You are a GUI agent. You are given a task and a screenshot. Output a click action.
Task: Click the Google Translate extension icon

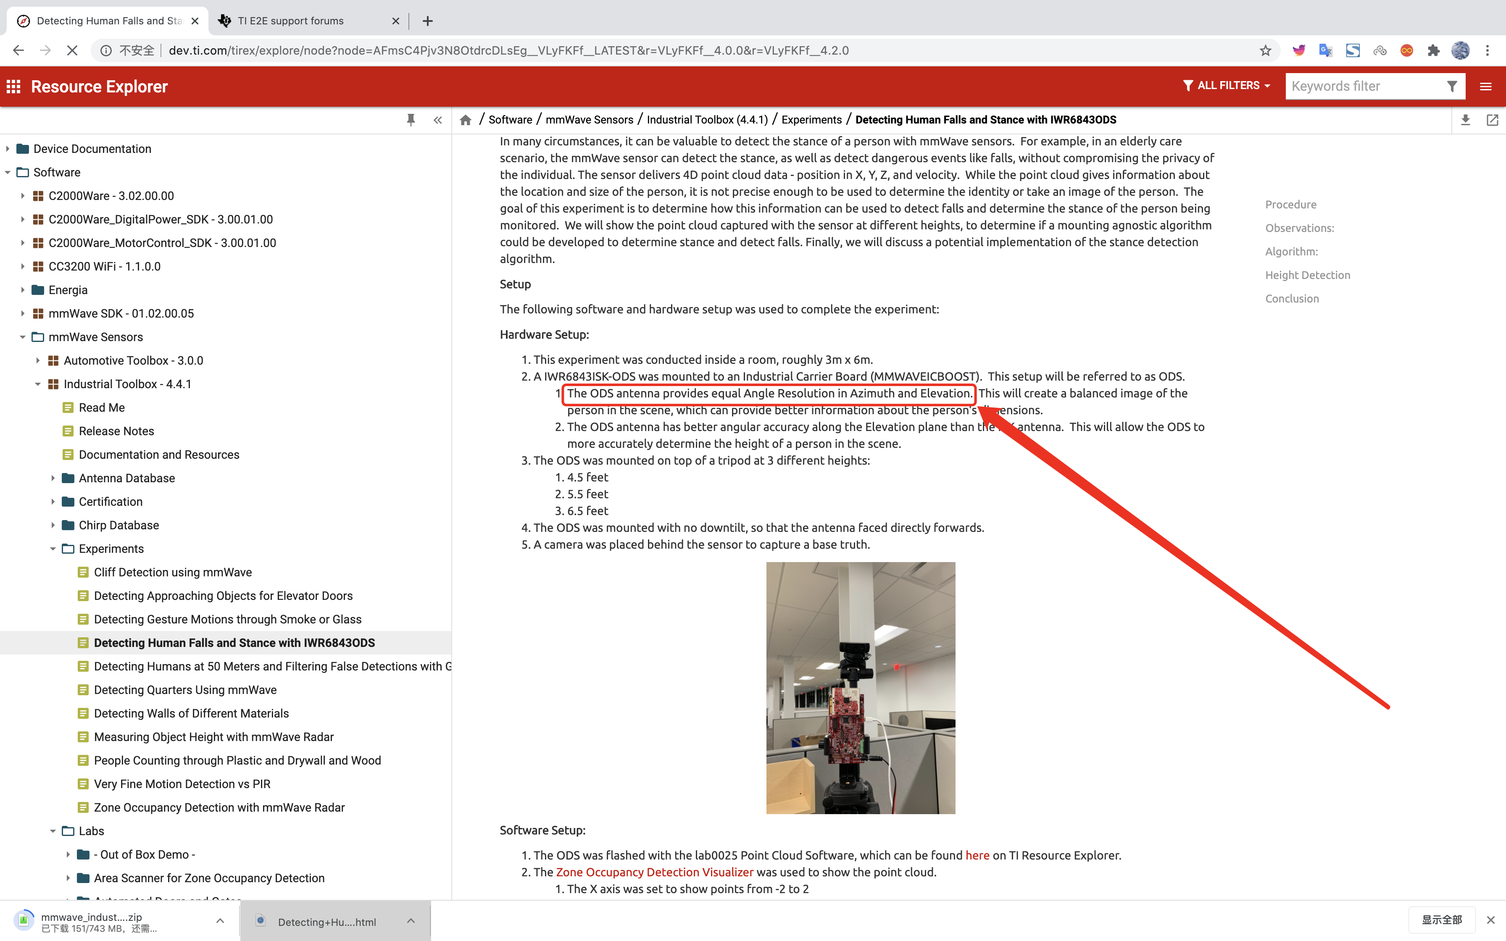(x=1326, y=50)
